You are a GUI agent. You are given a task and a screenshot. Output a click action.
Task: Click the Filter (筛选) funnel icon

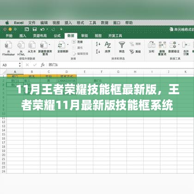point(121,45)
